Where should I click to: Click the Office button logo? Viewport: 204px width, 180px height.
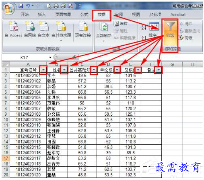point(8,9)
